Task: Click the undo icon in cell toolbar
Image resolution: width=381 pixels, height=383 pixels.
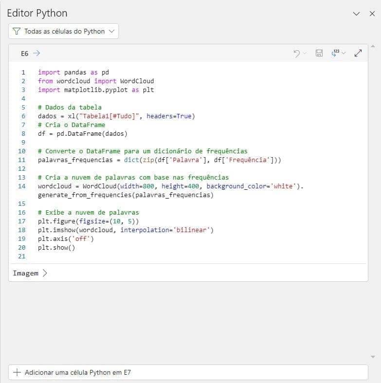Action: coord(297,54)
